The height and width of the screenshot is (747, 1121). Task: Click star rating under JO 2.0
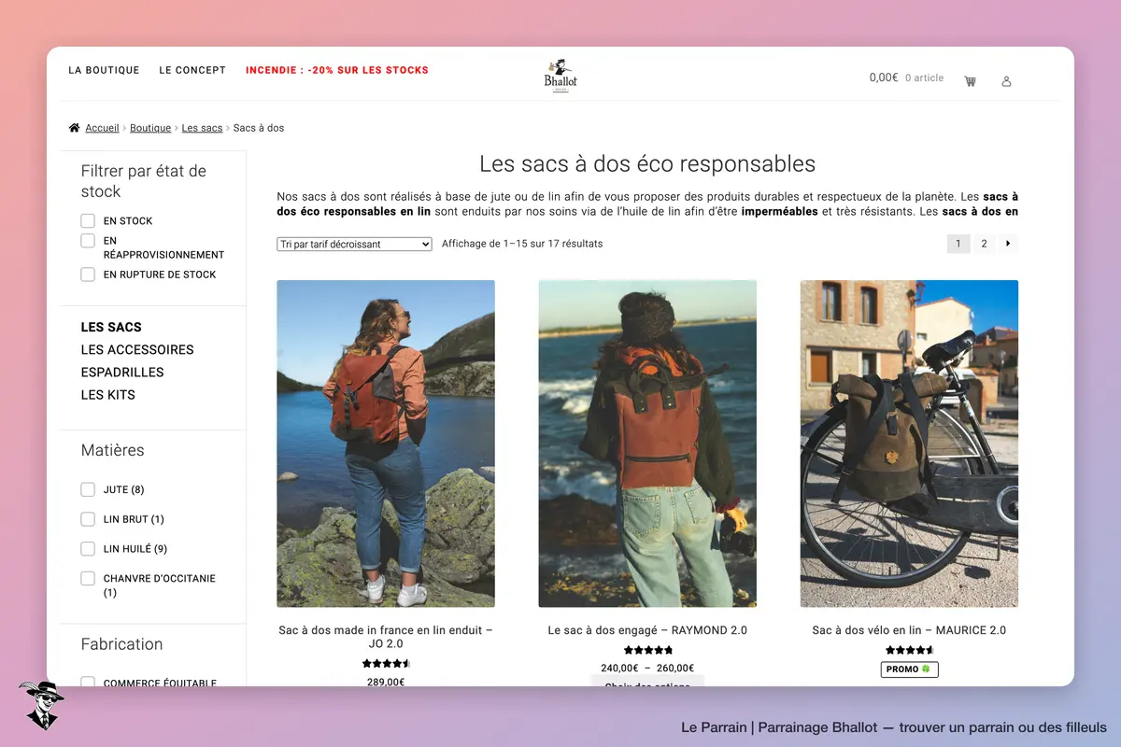[x=386, y=664]
